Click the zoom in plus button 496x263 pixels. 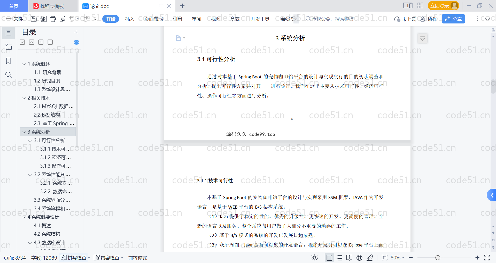point(477,258)
